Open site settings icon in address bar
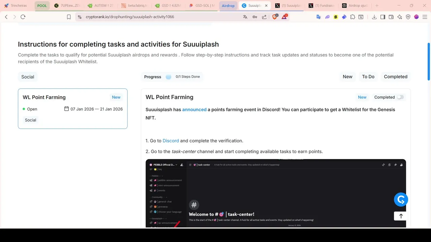This screenshot has height=242, width=431. pos(79,17)
